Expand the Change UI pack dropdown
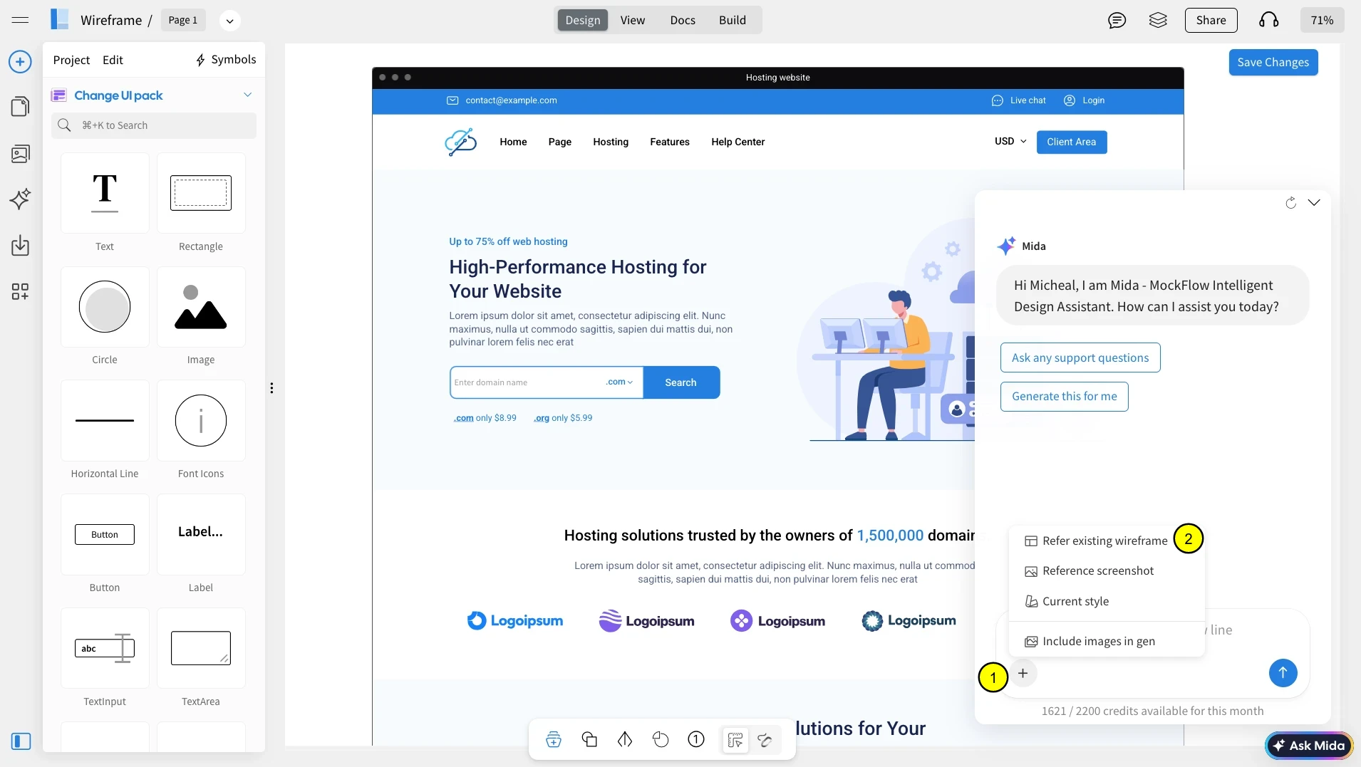 pyautogui.click(x=247, y=95)
